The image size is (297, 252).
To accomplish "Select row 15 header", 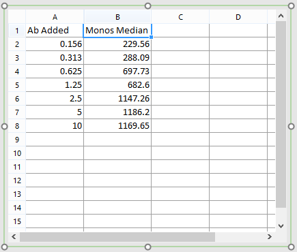I will pyautogui.click(x=17, y=221).
